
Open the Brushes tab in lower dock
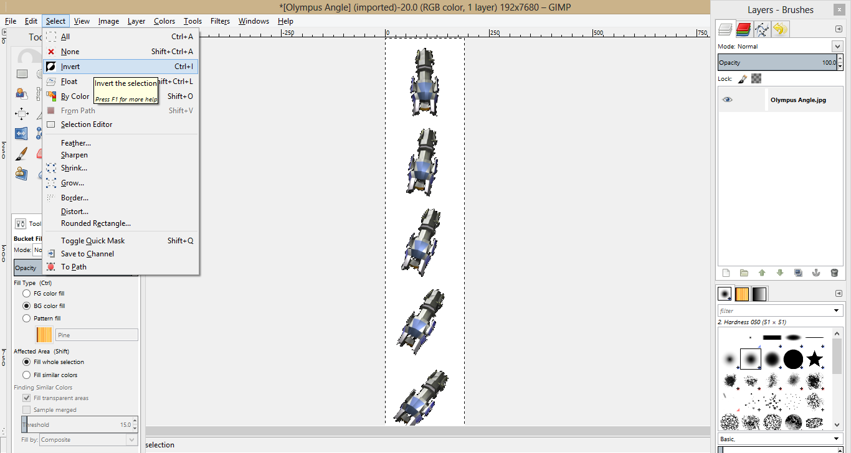tap(725, 294)
